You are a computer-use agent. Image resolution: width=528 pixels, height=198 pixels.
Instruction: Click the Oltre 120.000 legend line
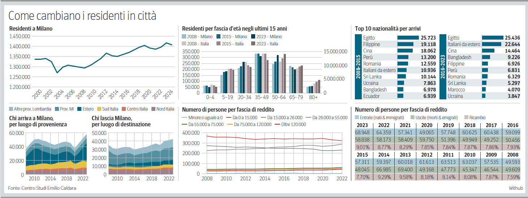(x=278, y=125)
